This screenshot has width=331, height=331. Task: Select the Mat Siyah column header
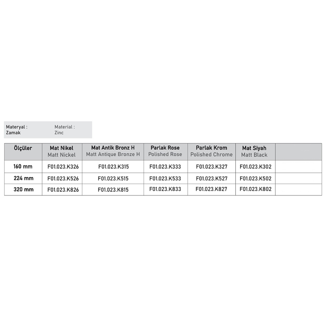pyautogui.click(x=254, y=151)
